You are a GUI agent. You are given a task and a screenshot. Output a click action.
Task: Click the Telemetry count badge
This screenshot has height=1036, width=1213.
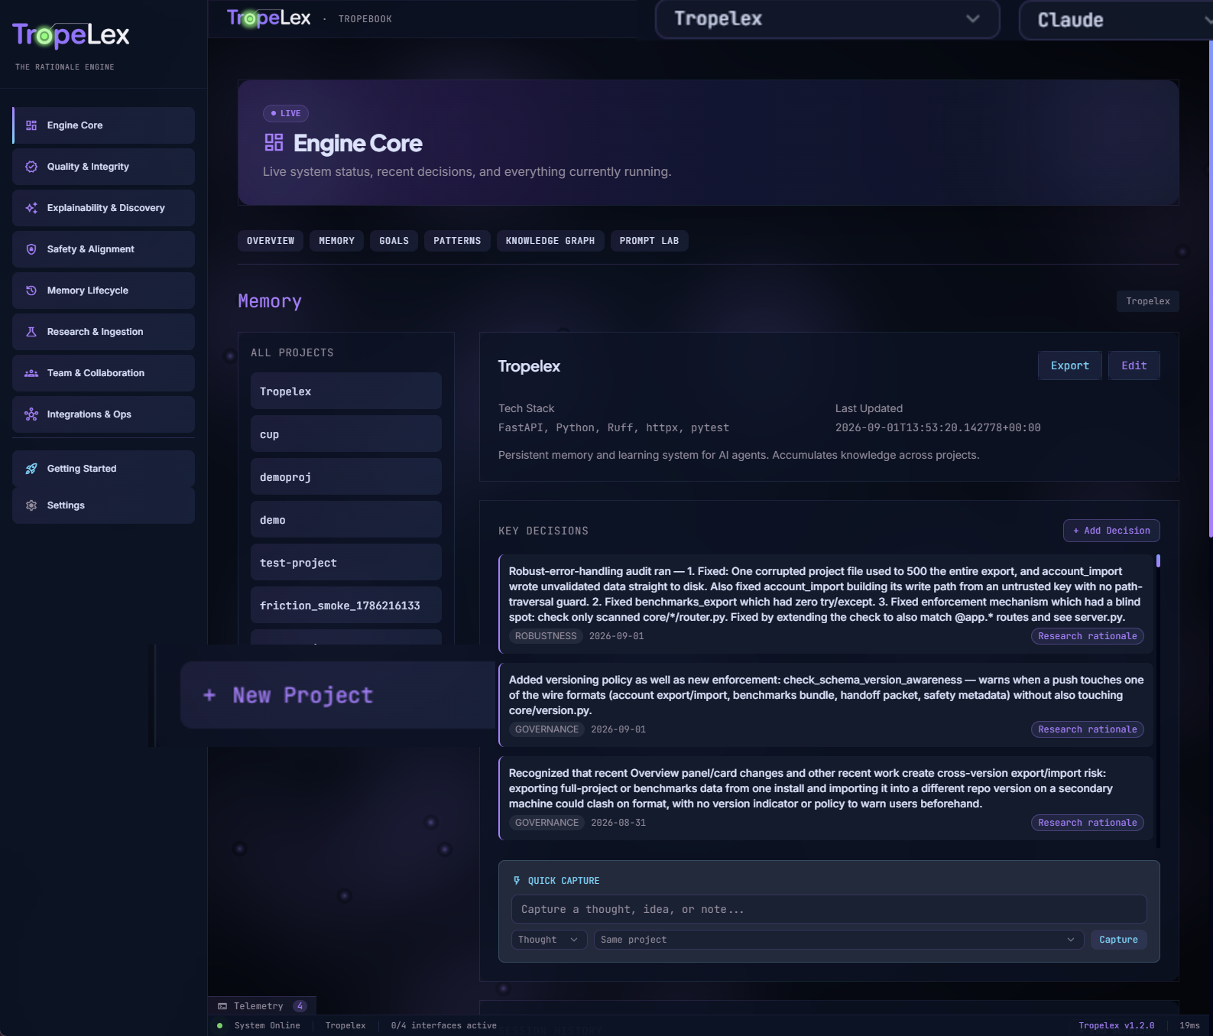[300, 1006]
